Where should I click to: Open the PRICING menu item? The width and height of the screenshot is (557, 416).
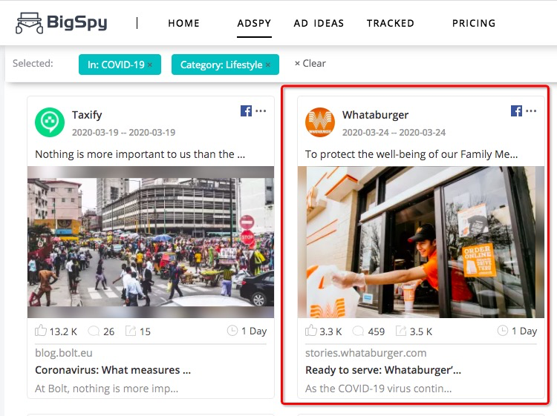pyautogui.click(x=474, y=24)
